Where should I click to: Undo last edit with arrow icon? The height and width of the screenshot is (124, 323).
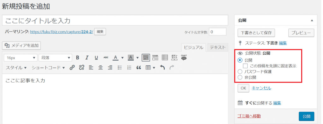(162, 67)
